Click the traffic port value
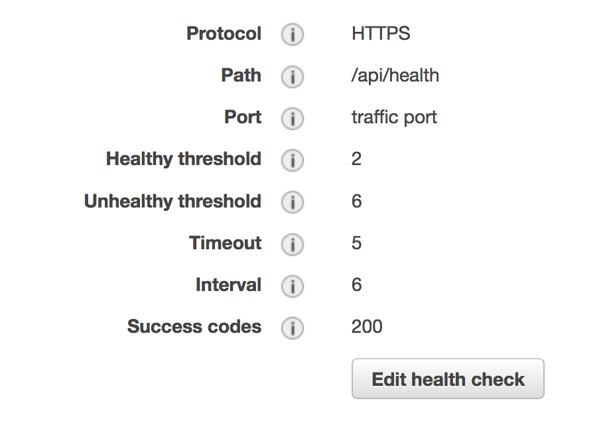This screenshot has width=605, height=423. pyautogui.click(x=394, y=117)
